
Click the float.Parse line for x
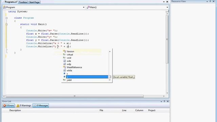pyautogui.click(x=57, y=34)
